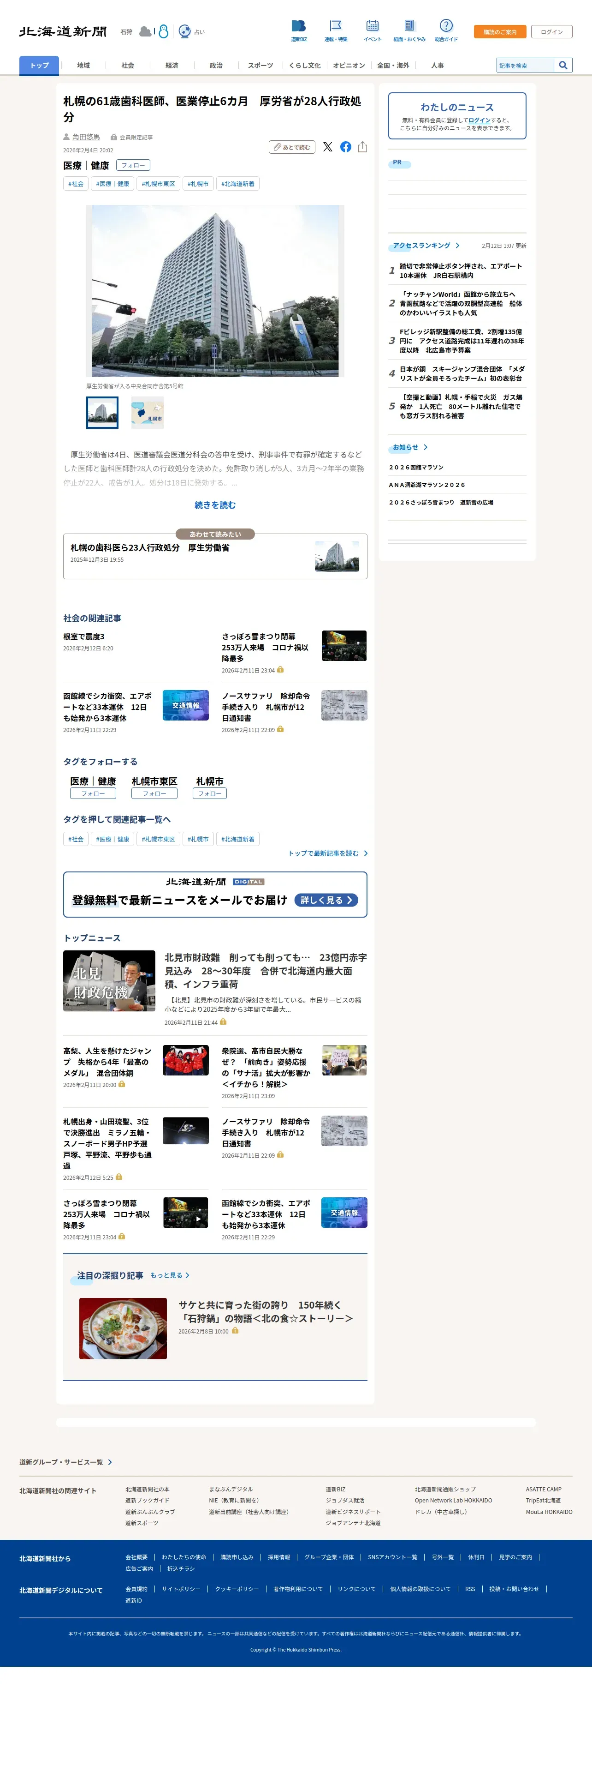Follow the 札幌市 tag

209,794
